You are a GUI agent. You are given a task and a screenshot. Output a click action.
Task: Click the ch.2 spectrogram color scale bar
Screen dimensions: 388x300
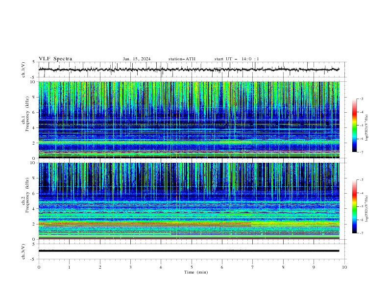(x=354, y=206)
